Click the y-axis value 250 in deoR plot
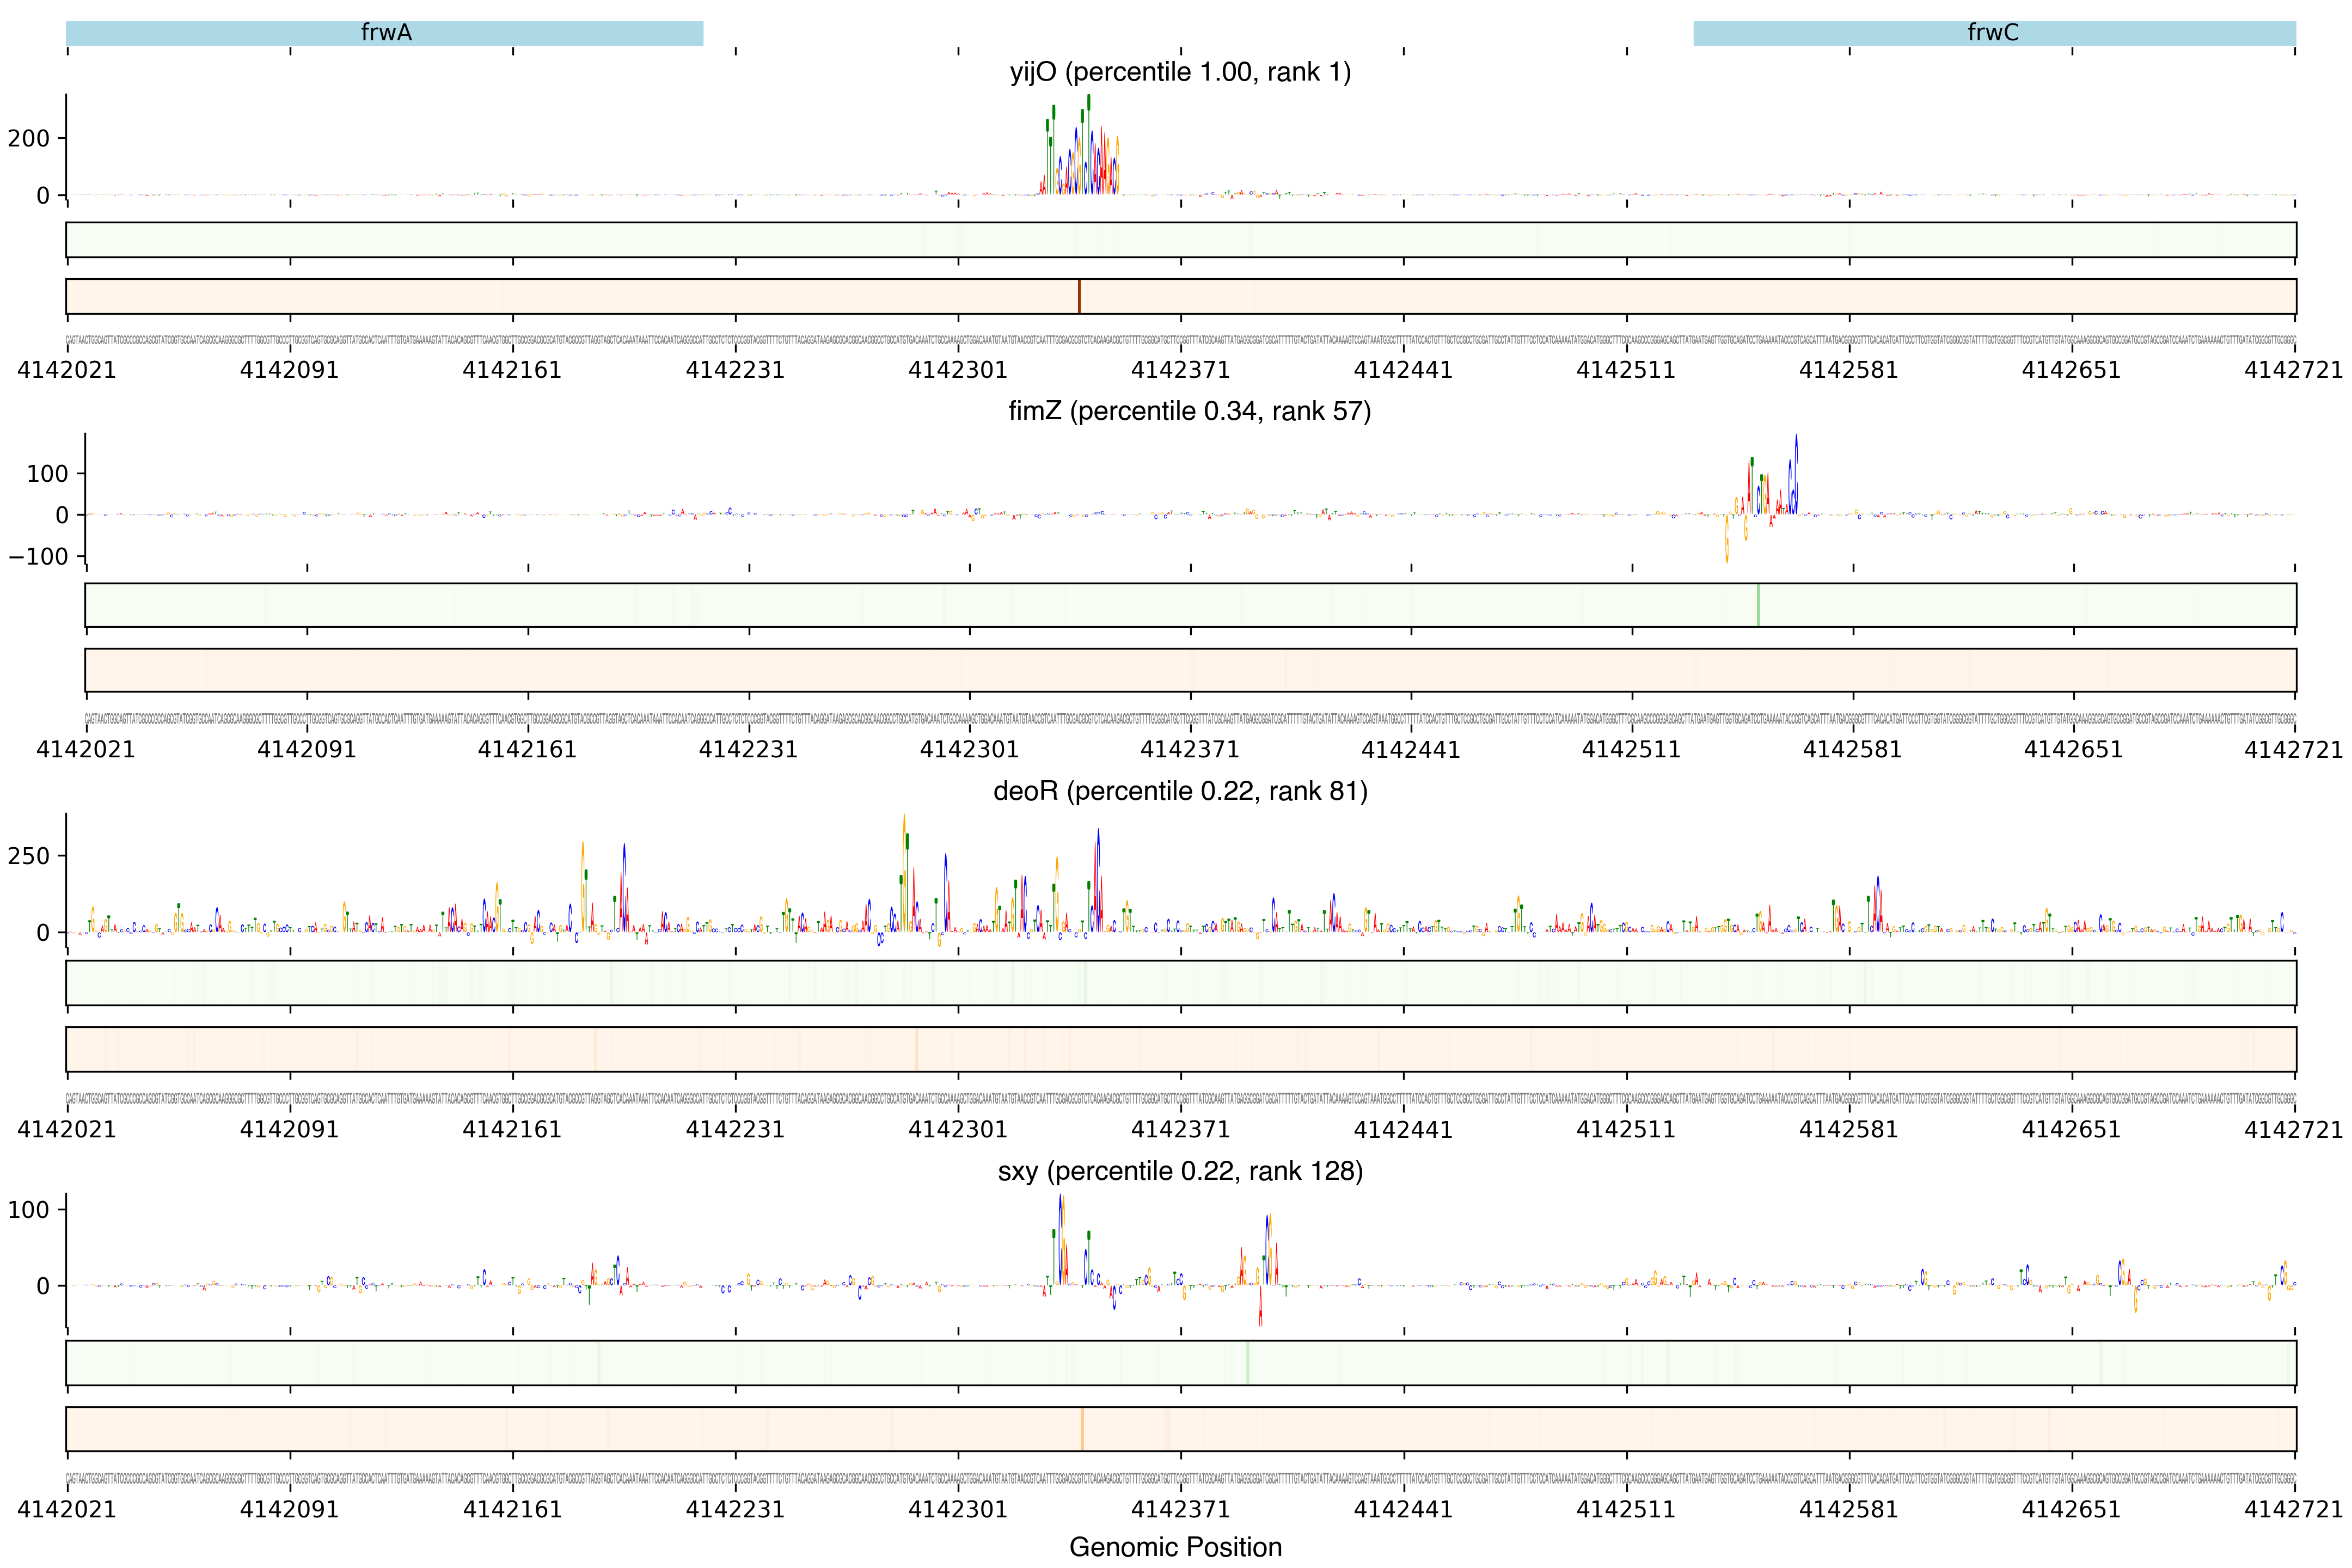 (29, 856)
